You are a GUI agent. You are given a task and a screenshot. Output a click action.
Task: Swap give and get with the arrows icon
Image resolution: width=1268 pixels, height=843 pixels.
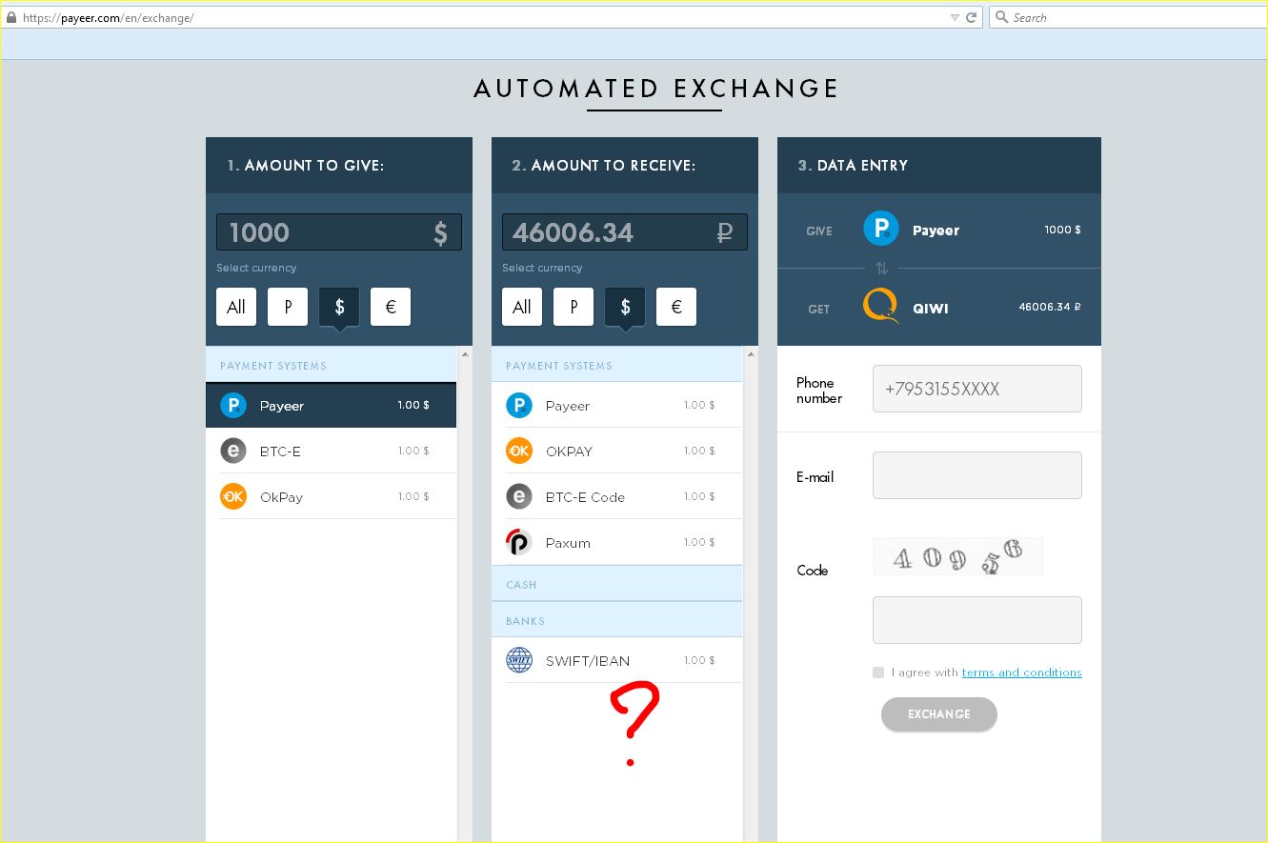point(881,269)
